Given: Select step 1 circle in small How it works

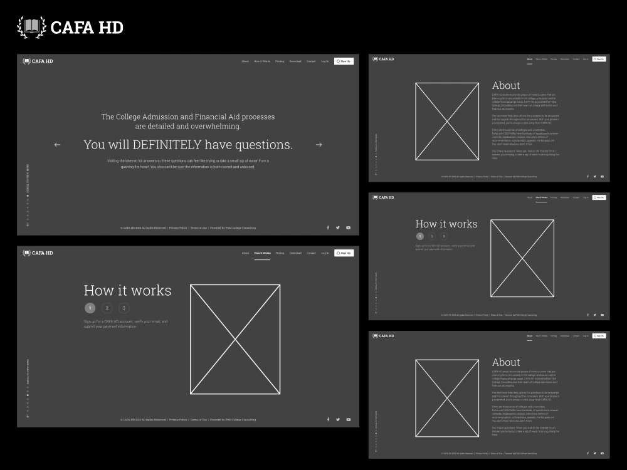Looking at the screenshot, I should point(420,236).
